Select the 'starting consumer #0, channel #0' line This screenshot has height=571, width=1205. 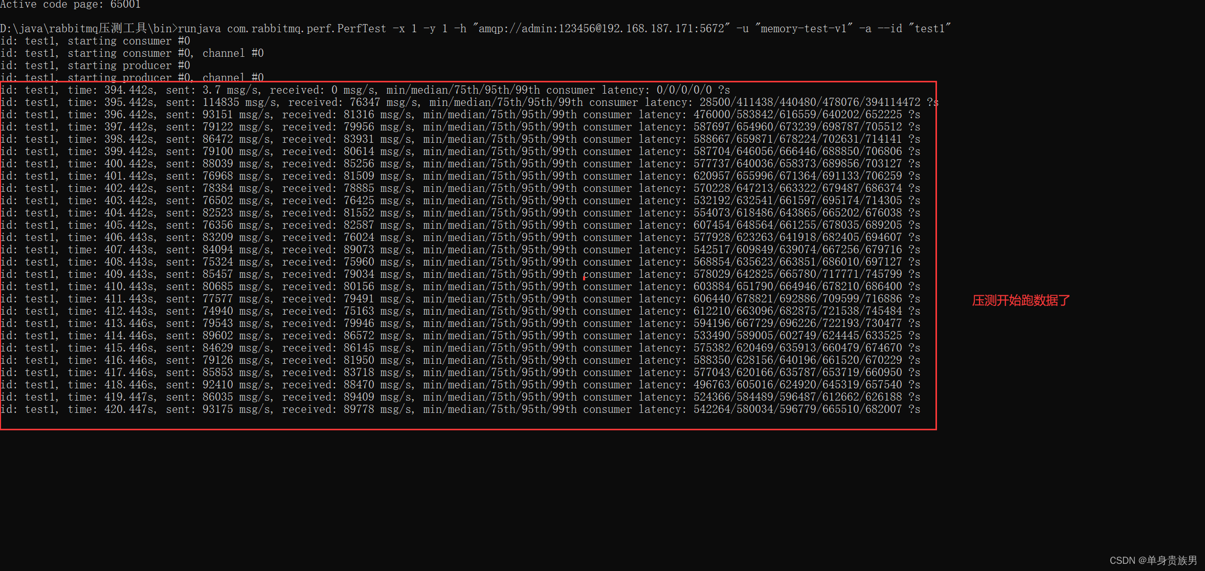tap(132, 53)
